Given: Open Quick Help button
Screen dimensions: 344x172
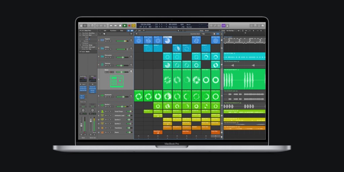Looking at the screenshot, I should click(x=89, y=26).
